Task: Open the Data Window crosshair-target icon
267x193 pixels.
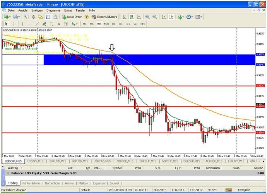Action: [33, 17]
